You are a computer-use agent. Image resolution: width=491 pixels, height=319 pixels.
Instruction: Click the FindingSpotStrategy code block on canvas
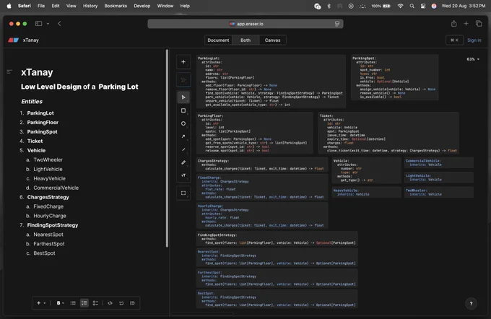coord(277,239)
